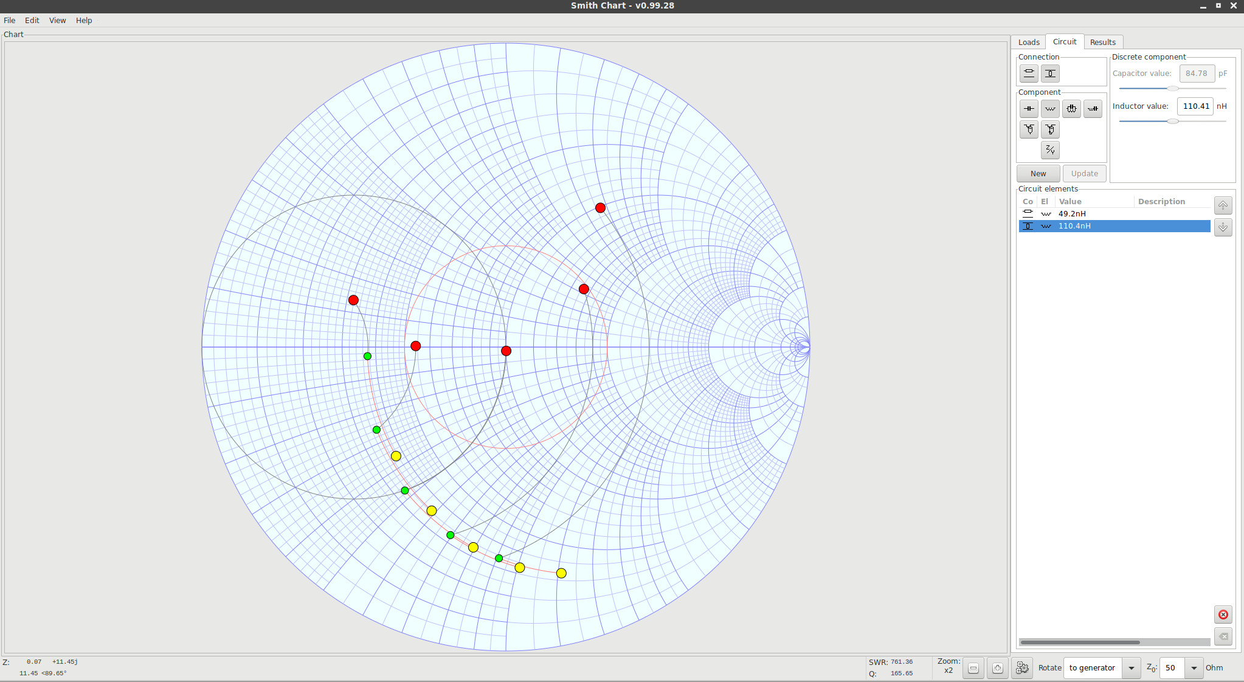The height and width of the screenshot is (682, 1244).
Task: Select the parallel connection button
Action: coord(1050,74)
